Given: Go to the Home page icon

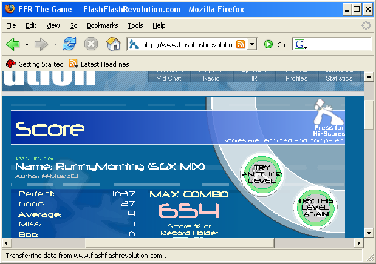Looking at the screenshot, I should click(112, 44).
